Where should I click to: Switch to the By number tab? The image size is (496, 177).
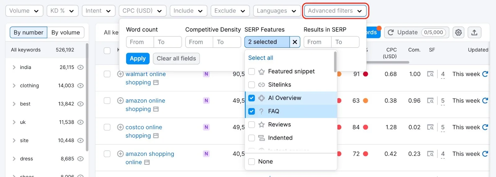pyautogui.click(x=29, y=32)
